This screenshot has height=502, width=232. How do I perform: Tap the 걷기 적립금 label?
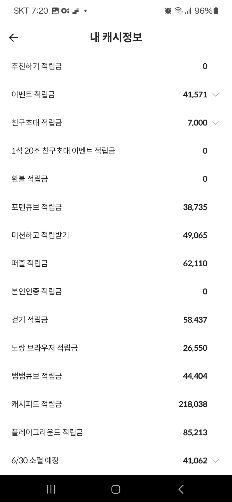tap(30, 320)
